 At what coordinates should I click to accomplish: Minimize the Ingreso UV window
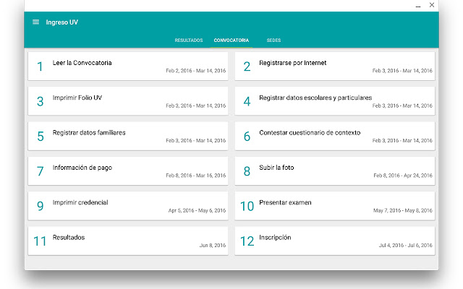click(x=418, y=5)
